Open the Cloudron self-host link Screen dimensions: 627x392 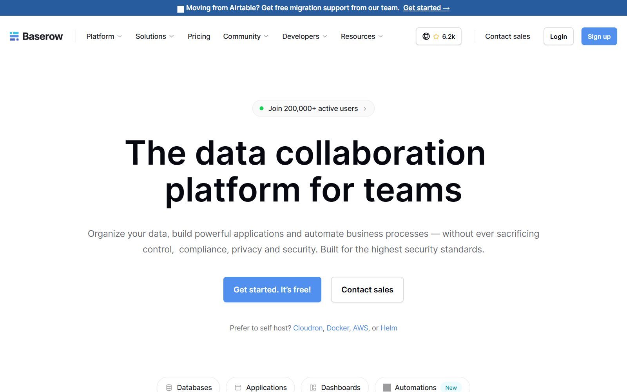pyautogui.click(x=308, y=328)
